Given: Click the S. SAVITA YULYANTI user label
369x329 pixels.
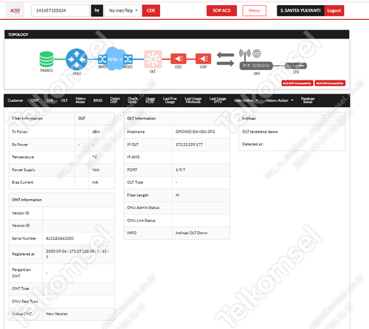Looking at the screenshot, I should (x=300, y=10).
